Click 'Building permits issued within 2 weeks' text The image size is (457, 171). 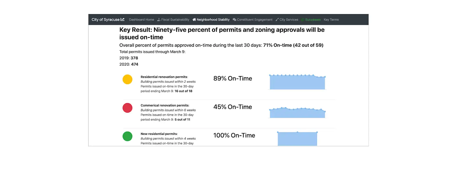(x=168, y=82)
